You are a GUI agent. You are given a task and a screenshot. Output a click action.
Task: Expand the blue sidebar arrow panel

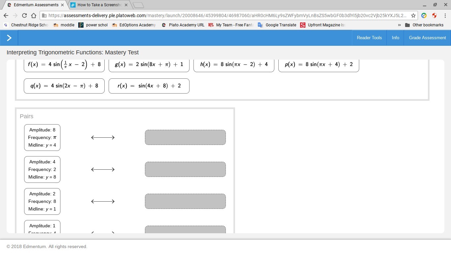pos(9,38)
